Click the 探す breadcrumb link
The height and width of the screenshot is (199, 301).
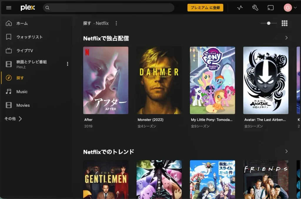[x=87, y=23]
